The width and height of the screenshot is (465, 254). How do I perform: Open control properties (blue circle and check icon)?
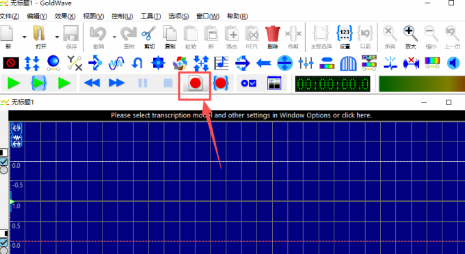pos(248,83)
